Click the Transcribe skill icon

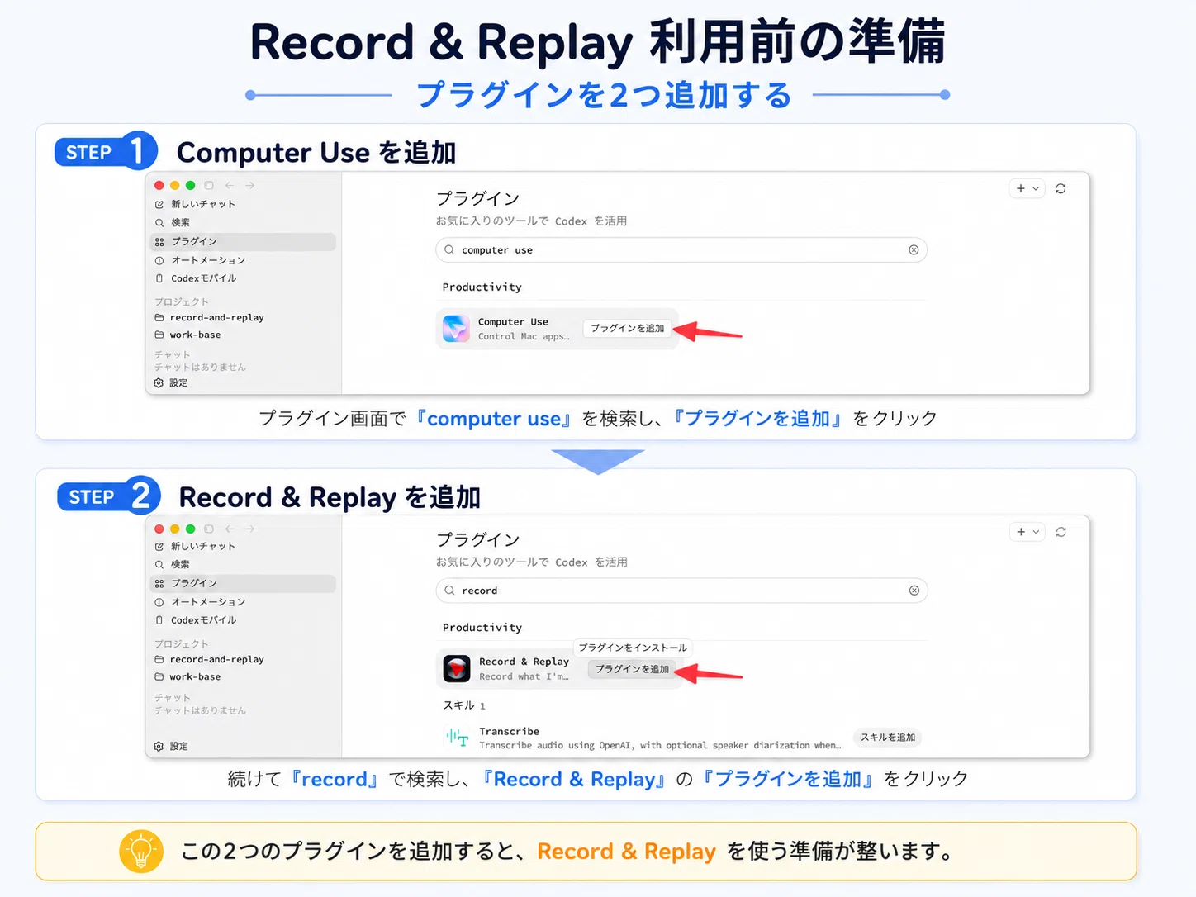[457, 737]
